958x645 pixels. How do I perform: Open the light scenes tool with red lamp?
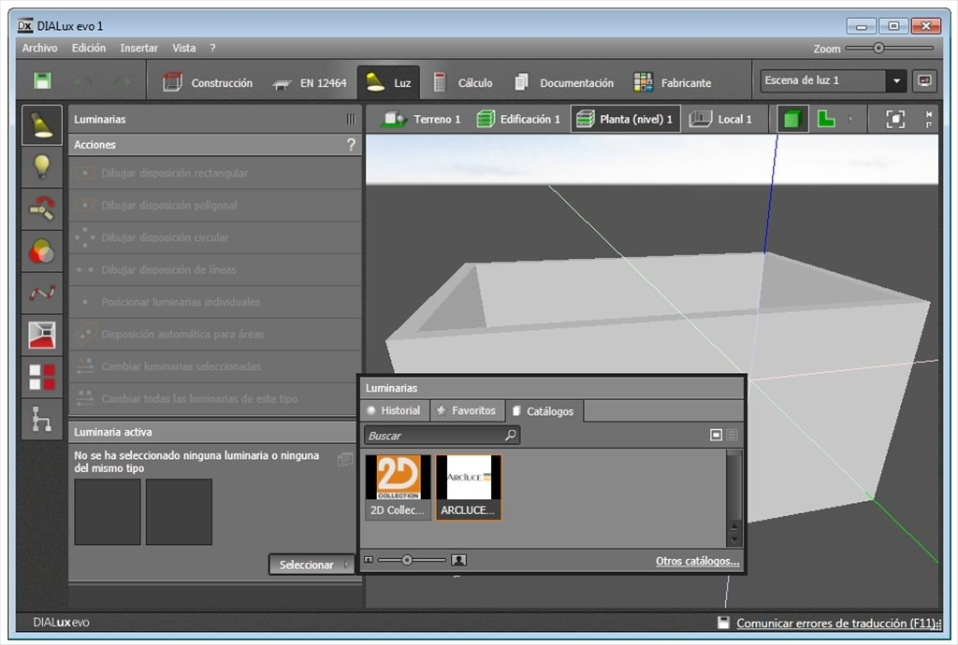41,208
